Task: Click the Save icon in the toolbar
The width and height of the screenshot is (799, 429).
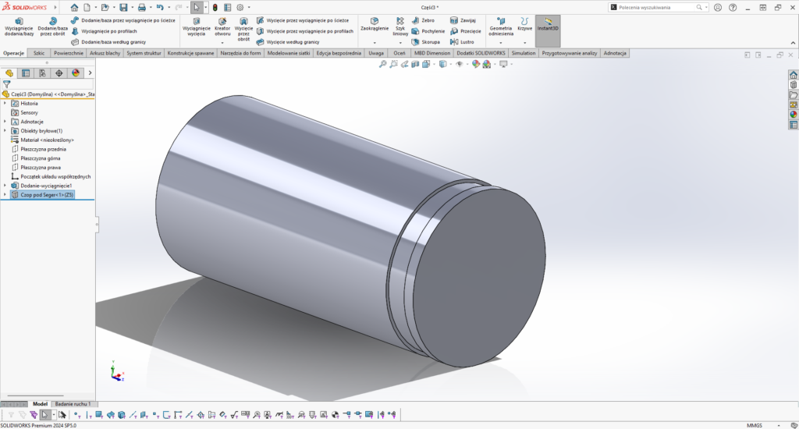Action: 123,7
